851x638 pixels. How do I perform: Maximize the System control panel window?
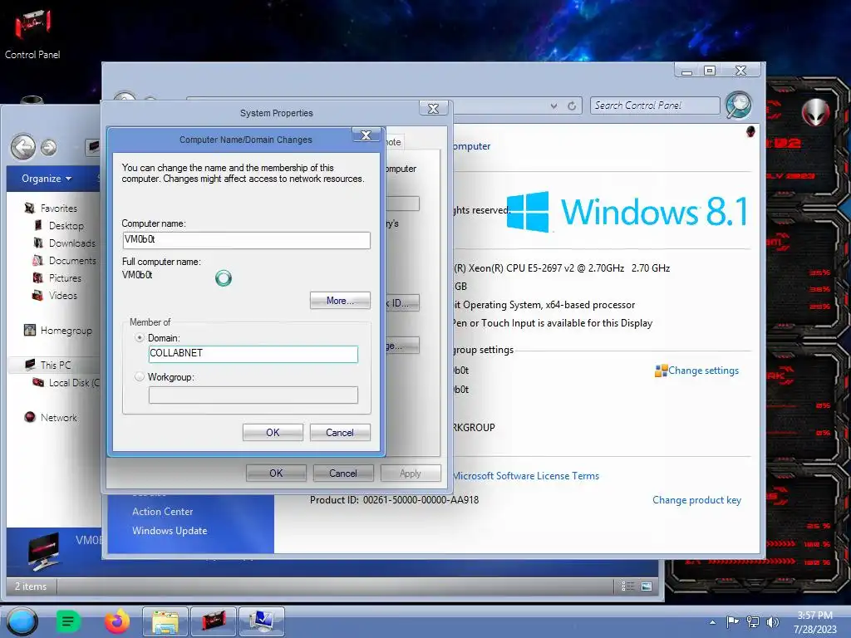pyautogui.click(x=710, y=71)
